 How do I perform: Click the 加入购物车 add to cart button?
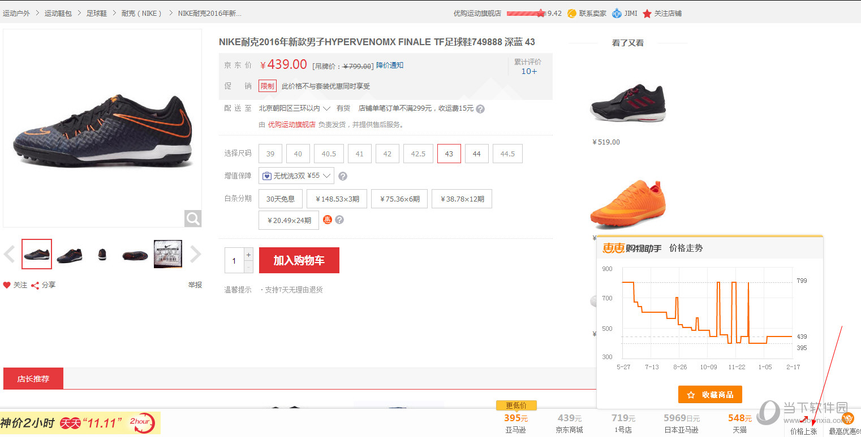(x=299, y=260)
